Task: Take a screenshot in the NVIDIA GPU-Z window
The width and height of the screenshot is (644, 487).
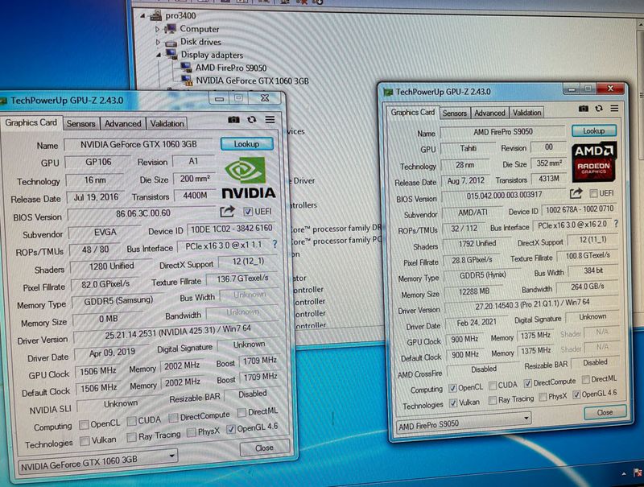Action: pos(233,119)
